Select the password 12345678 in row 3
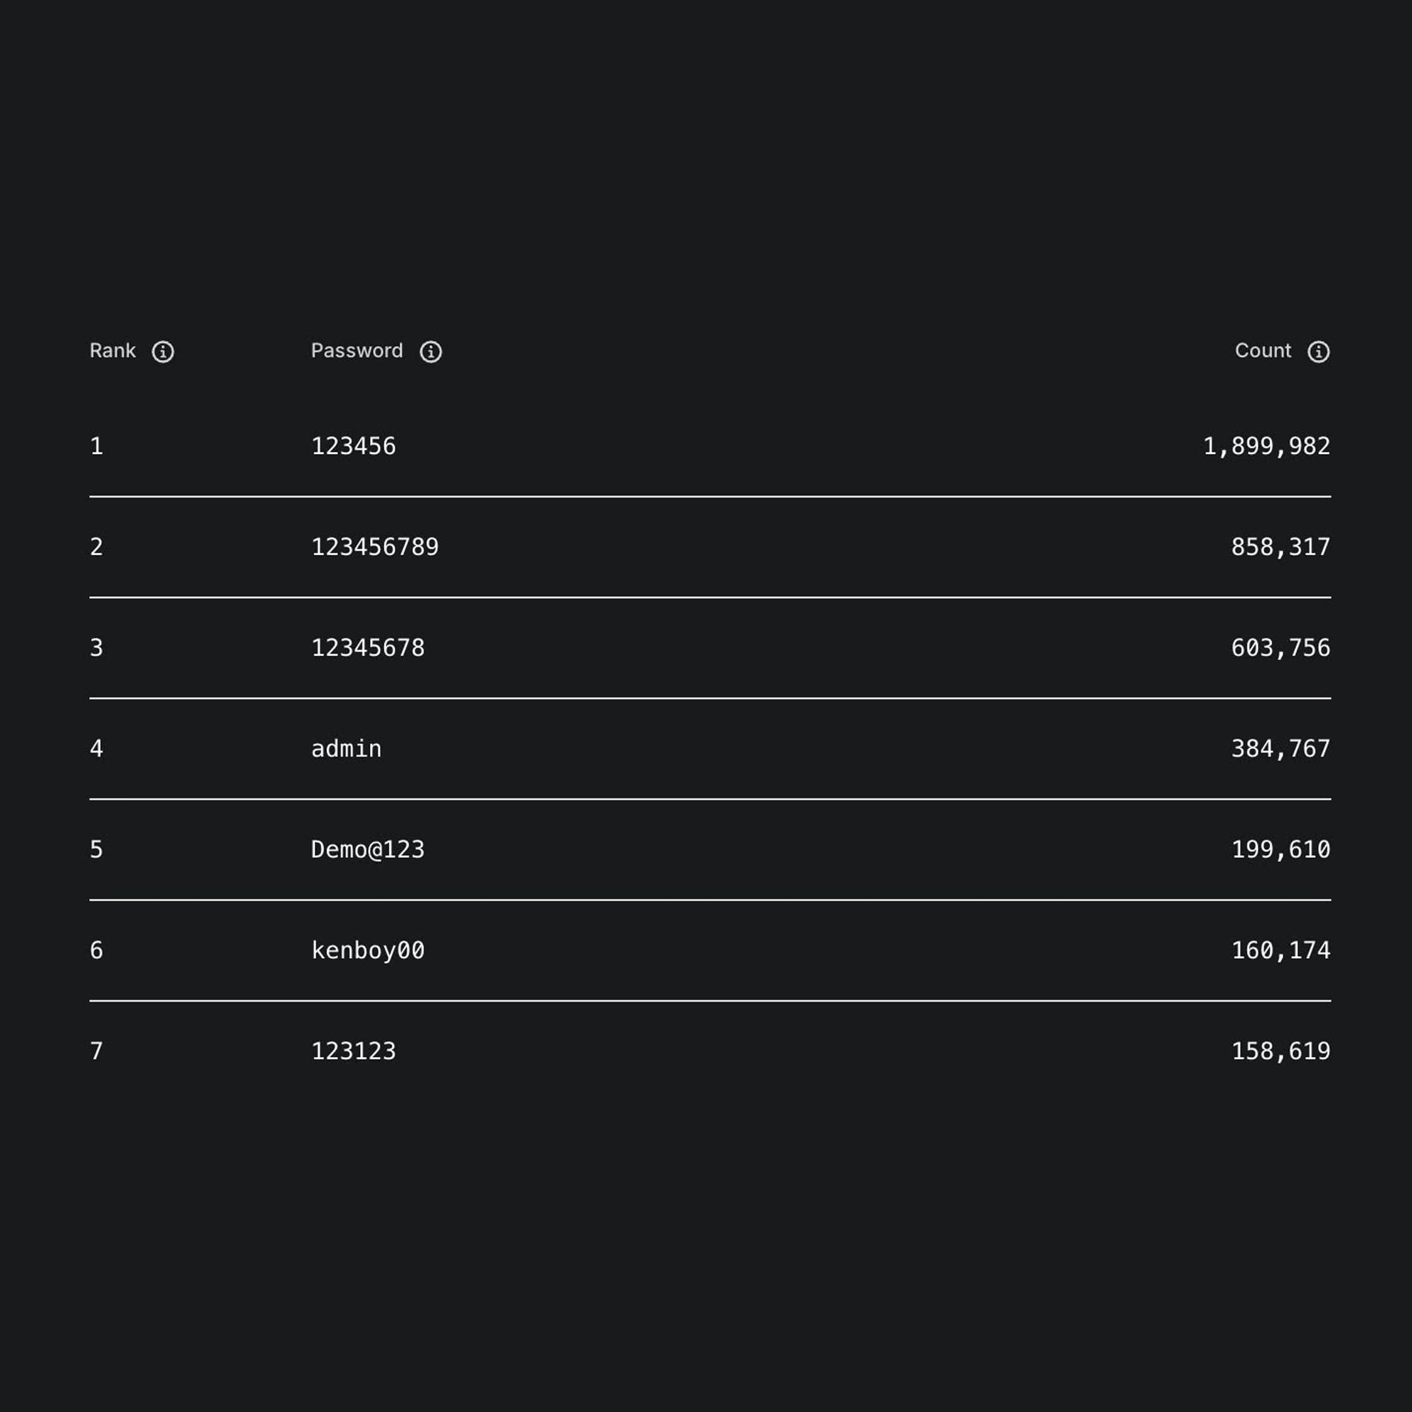The height and width of the screenshot is (1412, 1412). coord(368,647)
